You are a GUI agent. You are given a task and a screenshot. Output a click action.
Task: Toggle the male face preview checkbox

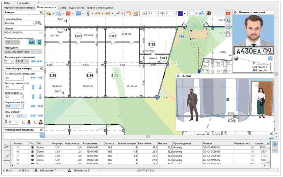pos(36,122)
